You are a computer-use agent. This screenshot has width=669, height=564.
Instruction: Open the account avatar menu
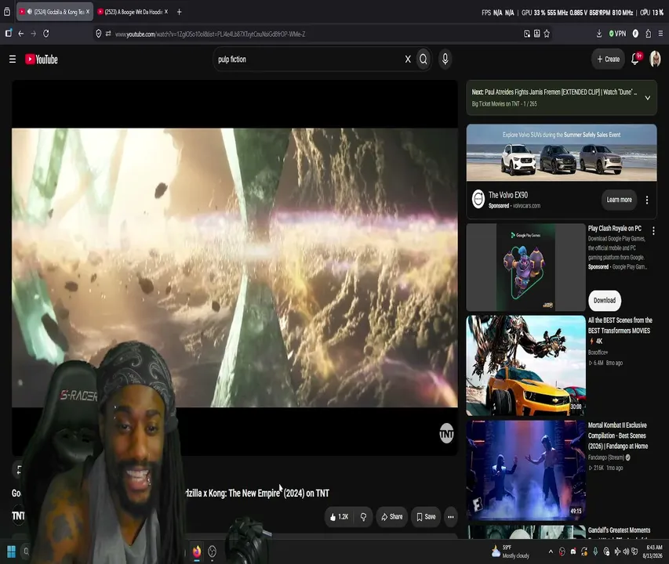pos(655,59)
